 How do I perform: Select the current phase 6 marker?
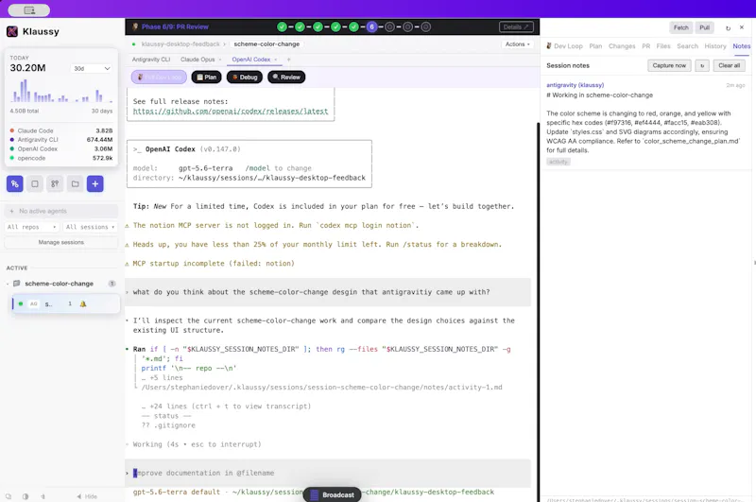371,27
